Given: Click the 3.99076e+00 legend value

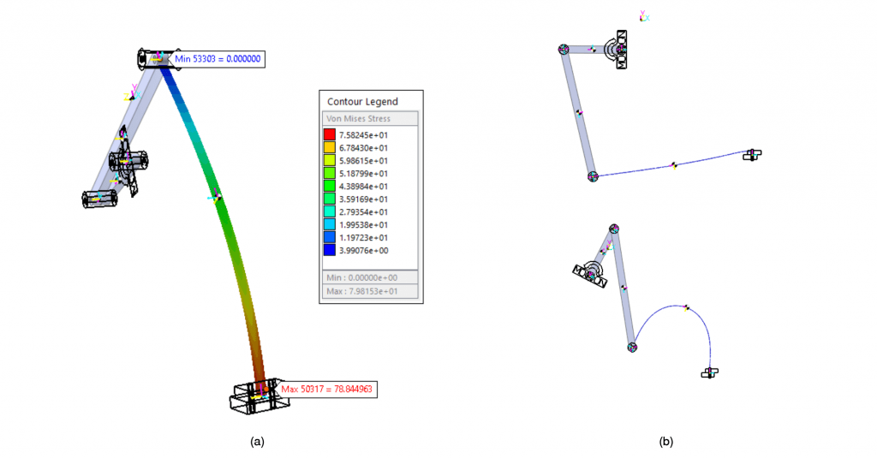Looking at the screenshot, I should click(x=363, y=251).
